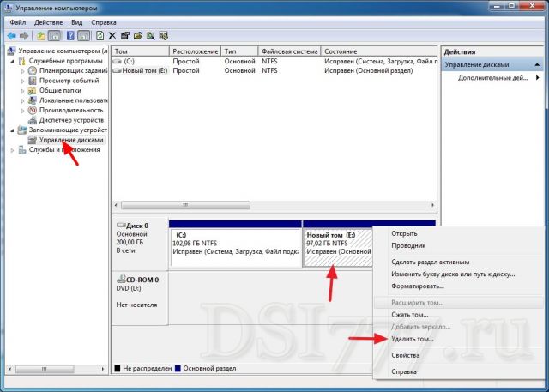Screen dimensions: 549x392
Task: Open help via blue question-mark icon
Action: tap(70, 36)
